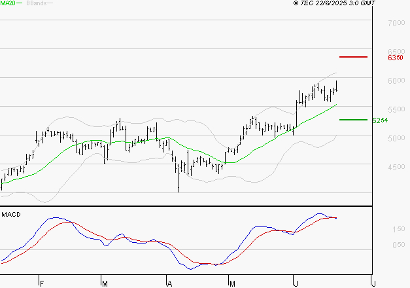This screenshot has width=410, height=288.
Task: Click the A month label on time axis
Action: click(170, 284)
